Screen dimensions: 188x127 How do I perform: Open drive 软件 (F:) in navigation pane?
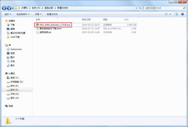14,90
